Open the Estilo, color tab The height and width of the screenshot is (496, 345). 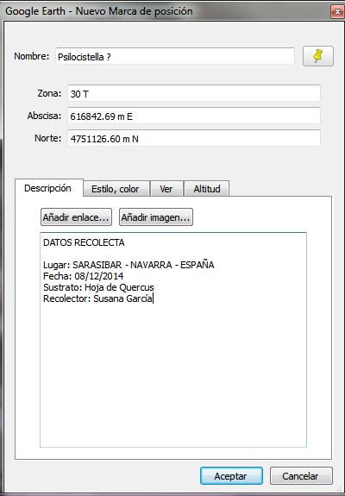pos(116,189)
